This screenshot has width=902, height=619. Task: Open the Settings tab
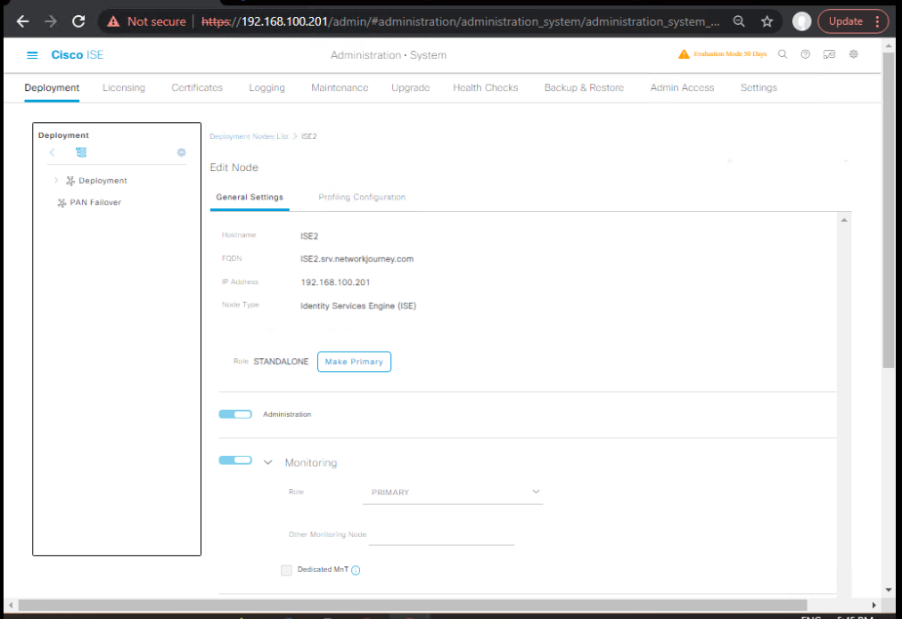(758, 87)
